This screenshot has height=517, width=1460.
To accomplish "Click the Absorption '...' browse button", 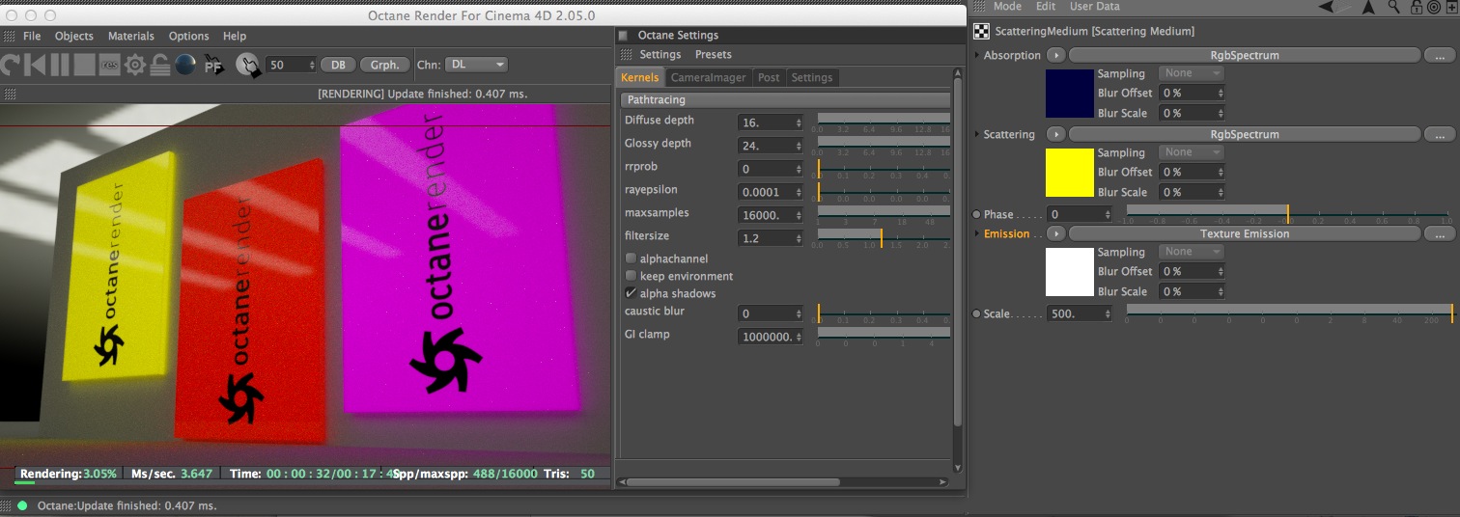I will point(1439,55).
